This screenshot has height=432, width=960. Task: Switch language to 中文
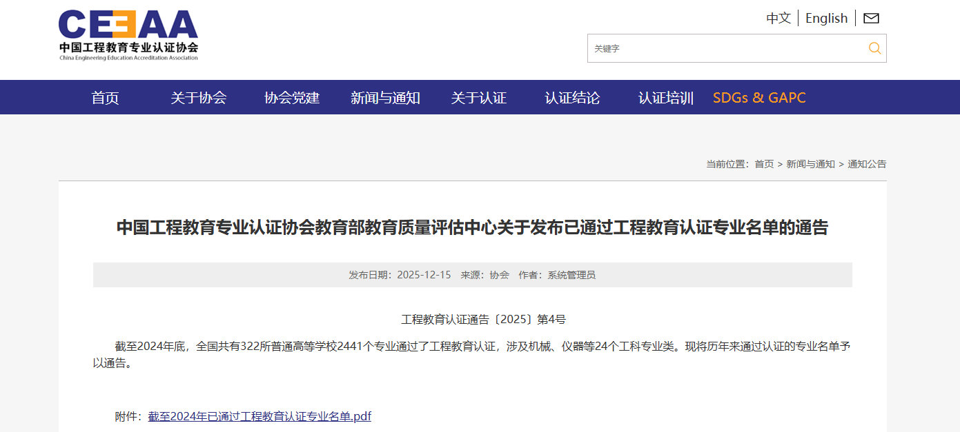pyautogui.click(x=778, y=19)
